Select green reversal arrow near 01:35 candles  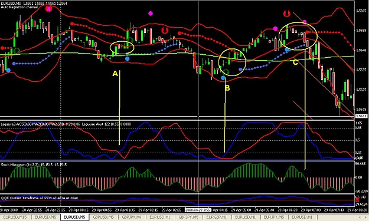click(130, 41)
